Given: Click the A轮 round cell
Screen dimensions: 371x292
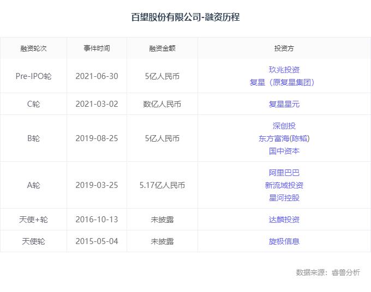Looking at the screenshot, I should (33, 185).
